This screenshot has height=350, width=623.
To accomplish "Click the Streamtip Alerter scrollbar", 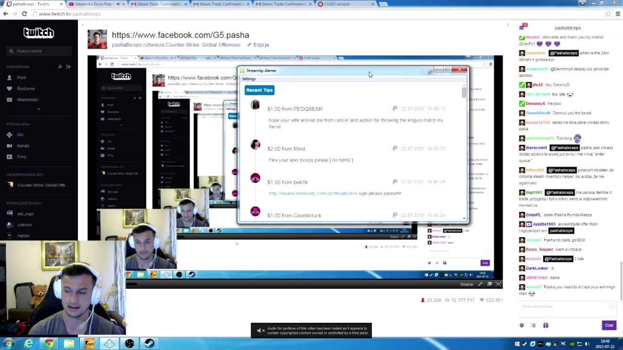I will (464, 91).
